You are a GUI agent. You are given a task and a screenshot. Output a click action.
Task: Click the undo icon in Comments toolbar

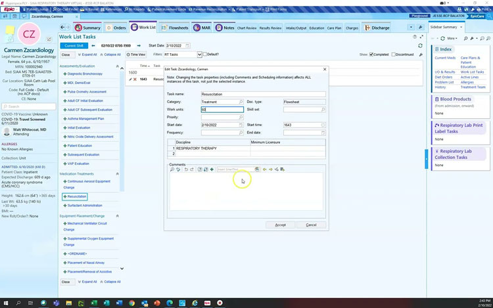(186, 169)
